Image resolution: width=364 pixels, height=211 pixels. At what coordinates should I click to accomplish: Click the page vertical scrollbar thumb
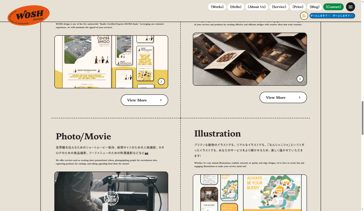(x=362, y=118)
